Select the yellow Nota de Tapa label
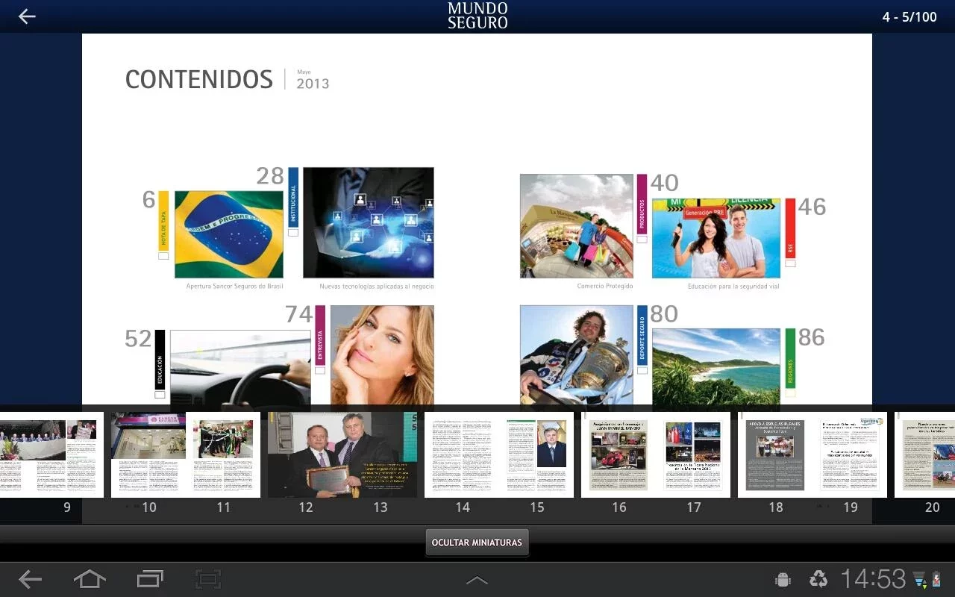This screenshot has width=955, height=597. pos(163,220)
